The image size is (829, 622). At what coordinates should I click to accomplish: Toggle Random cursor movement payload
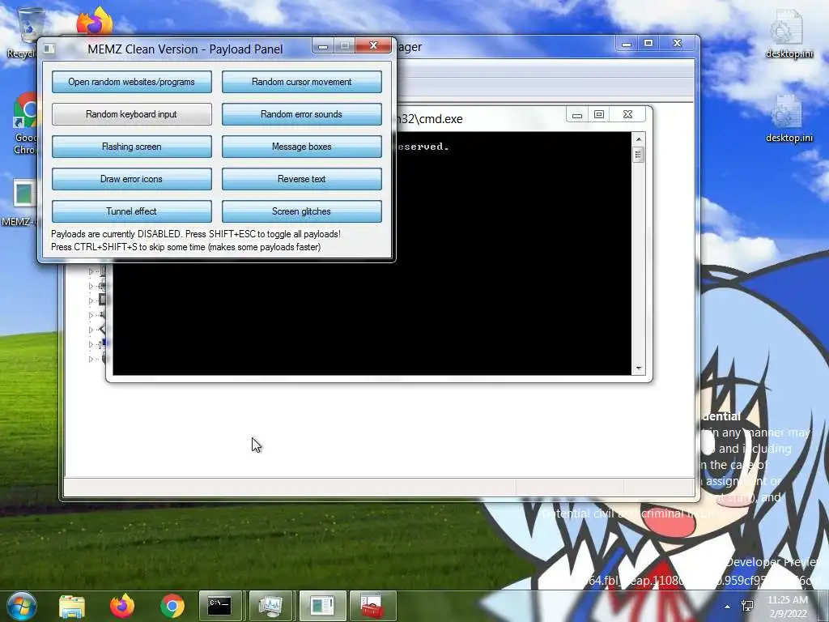(301, 82)
